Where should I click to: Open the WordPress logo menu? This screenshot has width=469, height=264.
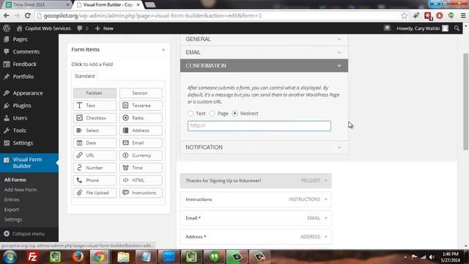[7, 29]
